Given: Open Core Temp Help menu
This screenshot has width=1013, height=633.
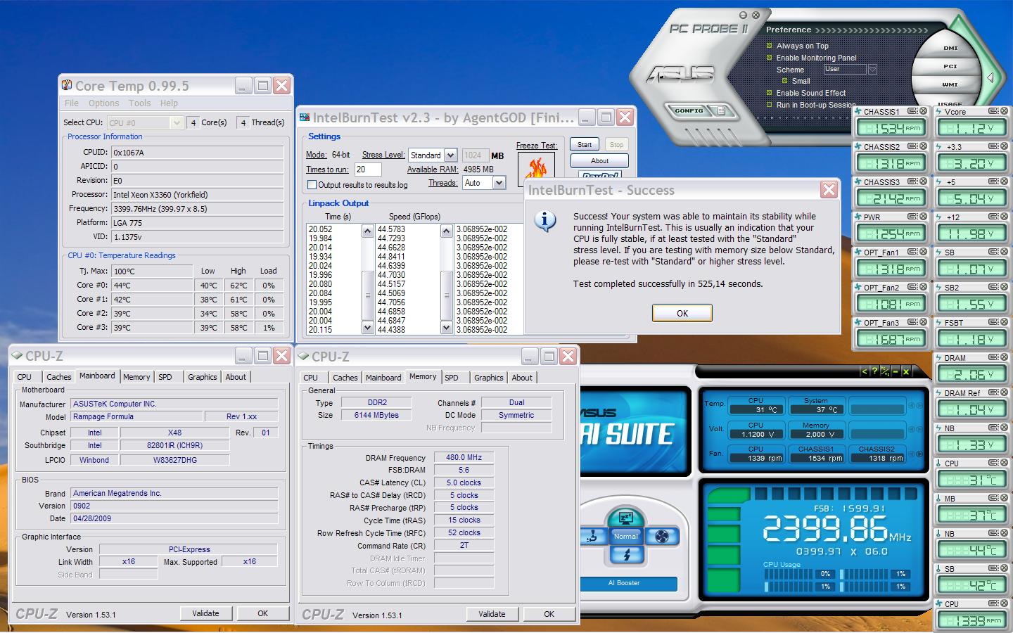Looking at the screenshot, I should 169,103.
